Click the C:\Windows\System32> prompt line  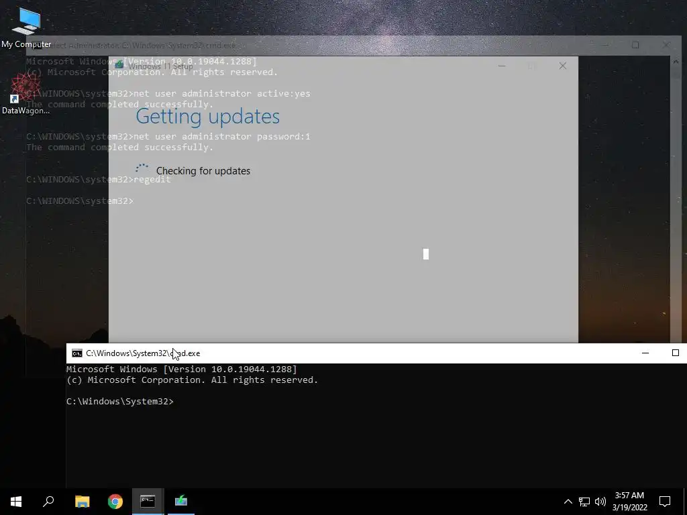point(119,402)
